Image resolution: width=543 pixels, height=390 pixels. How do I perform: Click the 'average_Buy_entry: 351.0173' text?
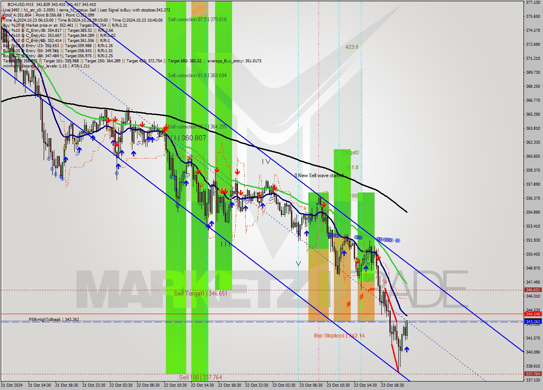pos(234,61)
